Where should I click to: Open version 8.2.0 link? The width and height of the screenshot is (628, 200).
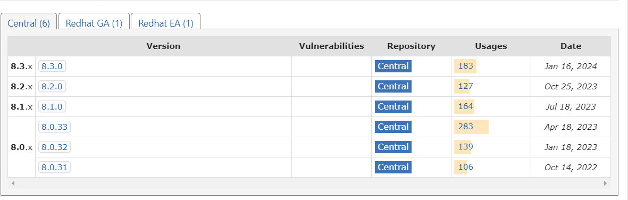pyautogui.click(x=52, y=86)
